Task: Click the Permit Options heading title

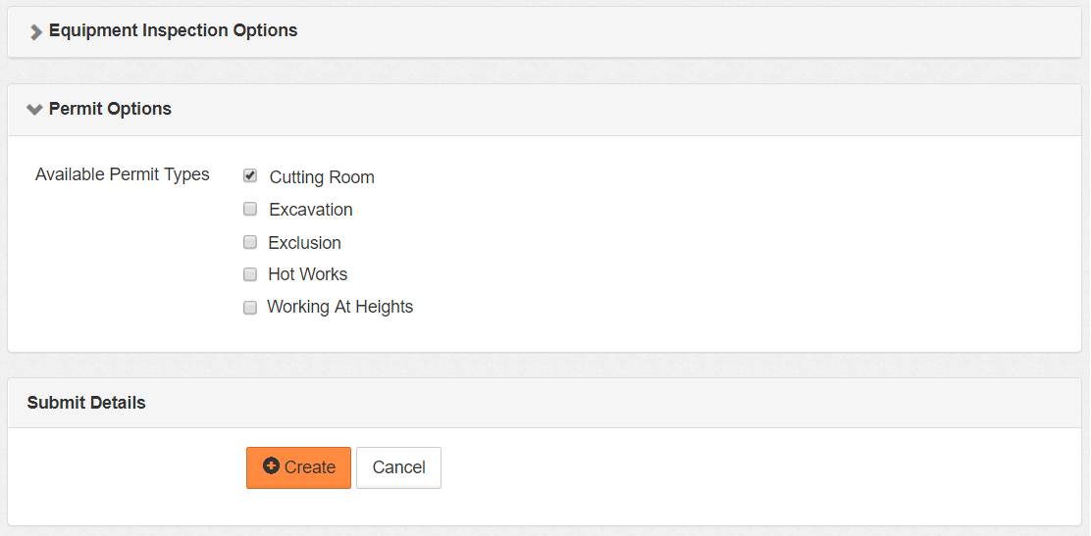Action: tap(110, 109)
